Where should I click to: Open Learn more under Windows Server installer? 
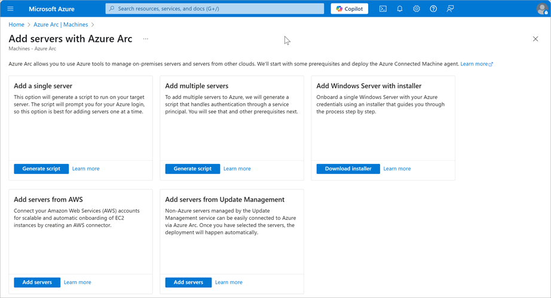click(x=397, y=169)
